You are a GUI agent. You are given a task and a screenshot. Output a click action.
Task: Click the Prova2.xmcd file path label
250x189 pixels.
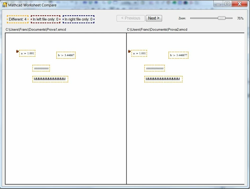click(157, 30)
